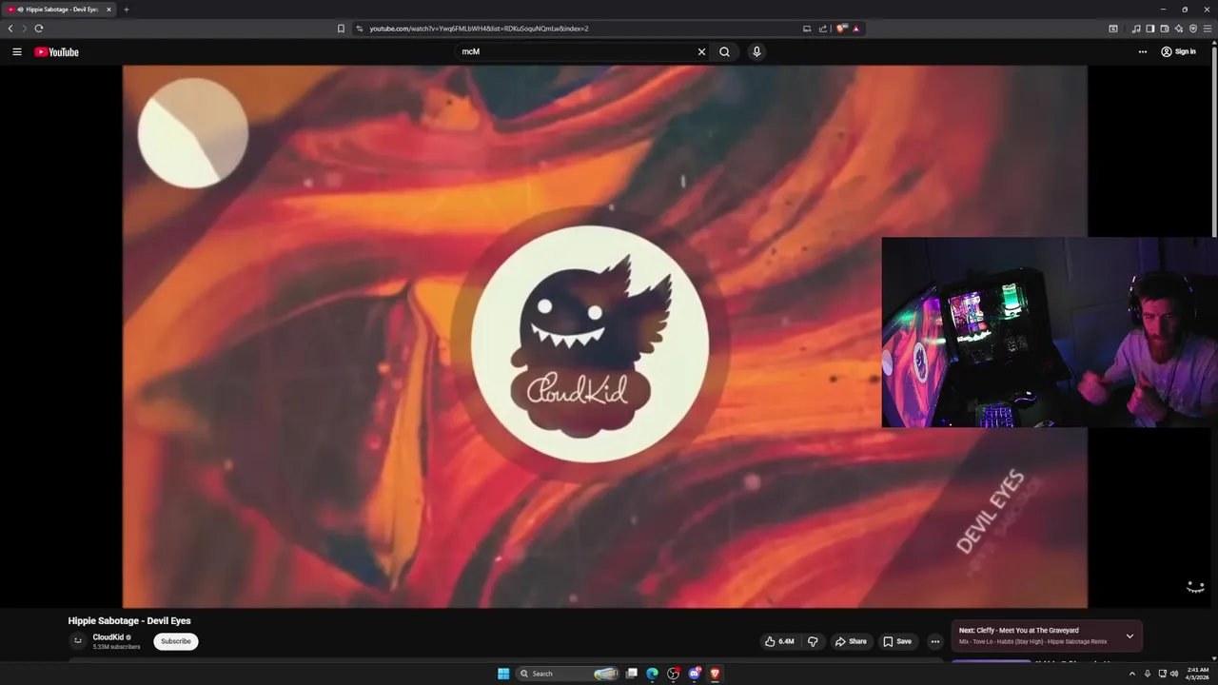Expand the Next playlist panel chevron
1218x685 pixels.
point(1130,636)
